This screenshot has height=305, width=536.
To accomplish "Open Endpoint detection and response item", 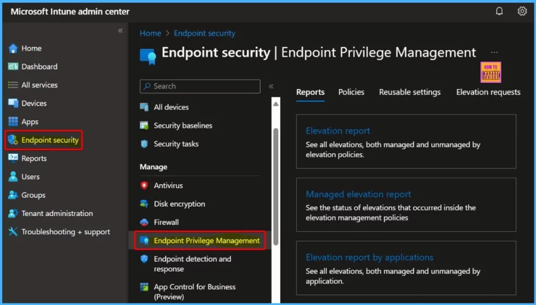I will click(193, 264).
